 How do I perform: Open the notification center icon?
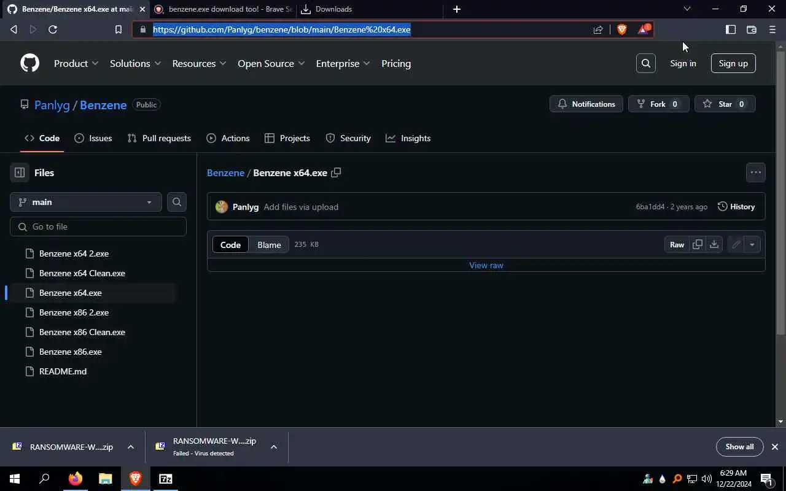point(766,479)
